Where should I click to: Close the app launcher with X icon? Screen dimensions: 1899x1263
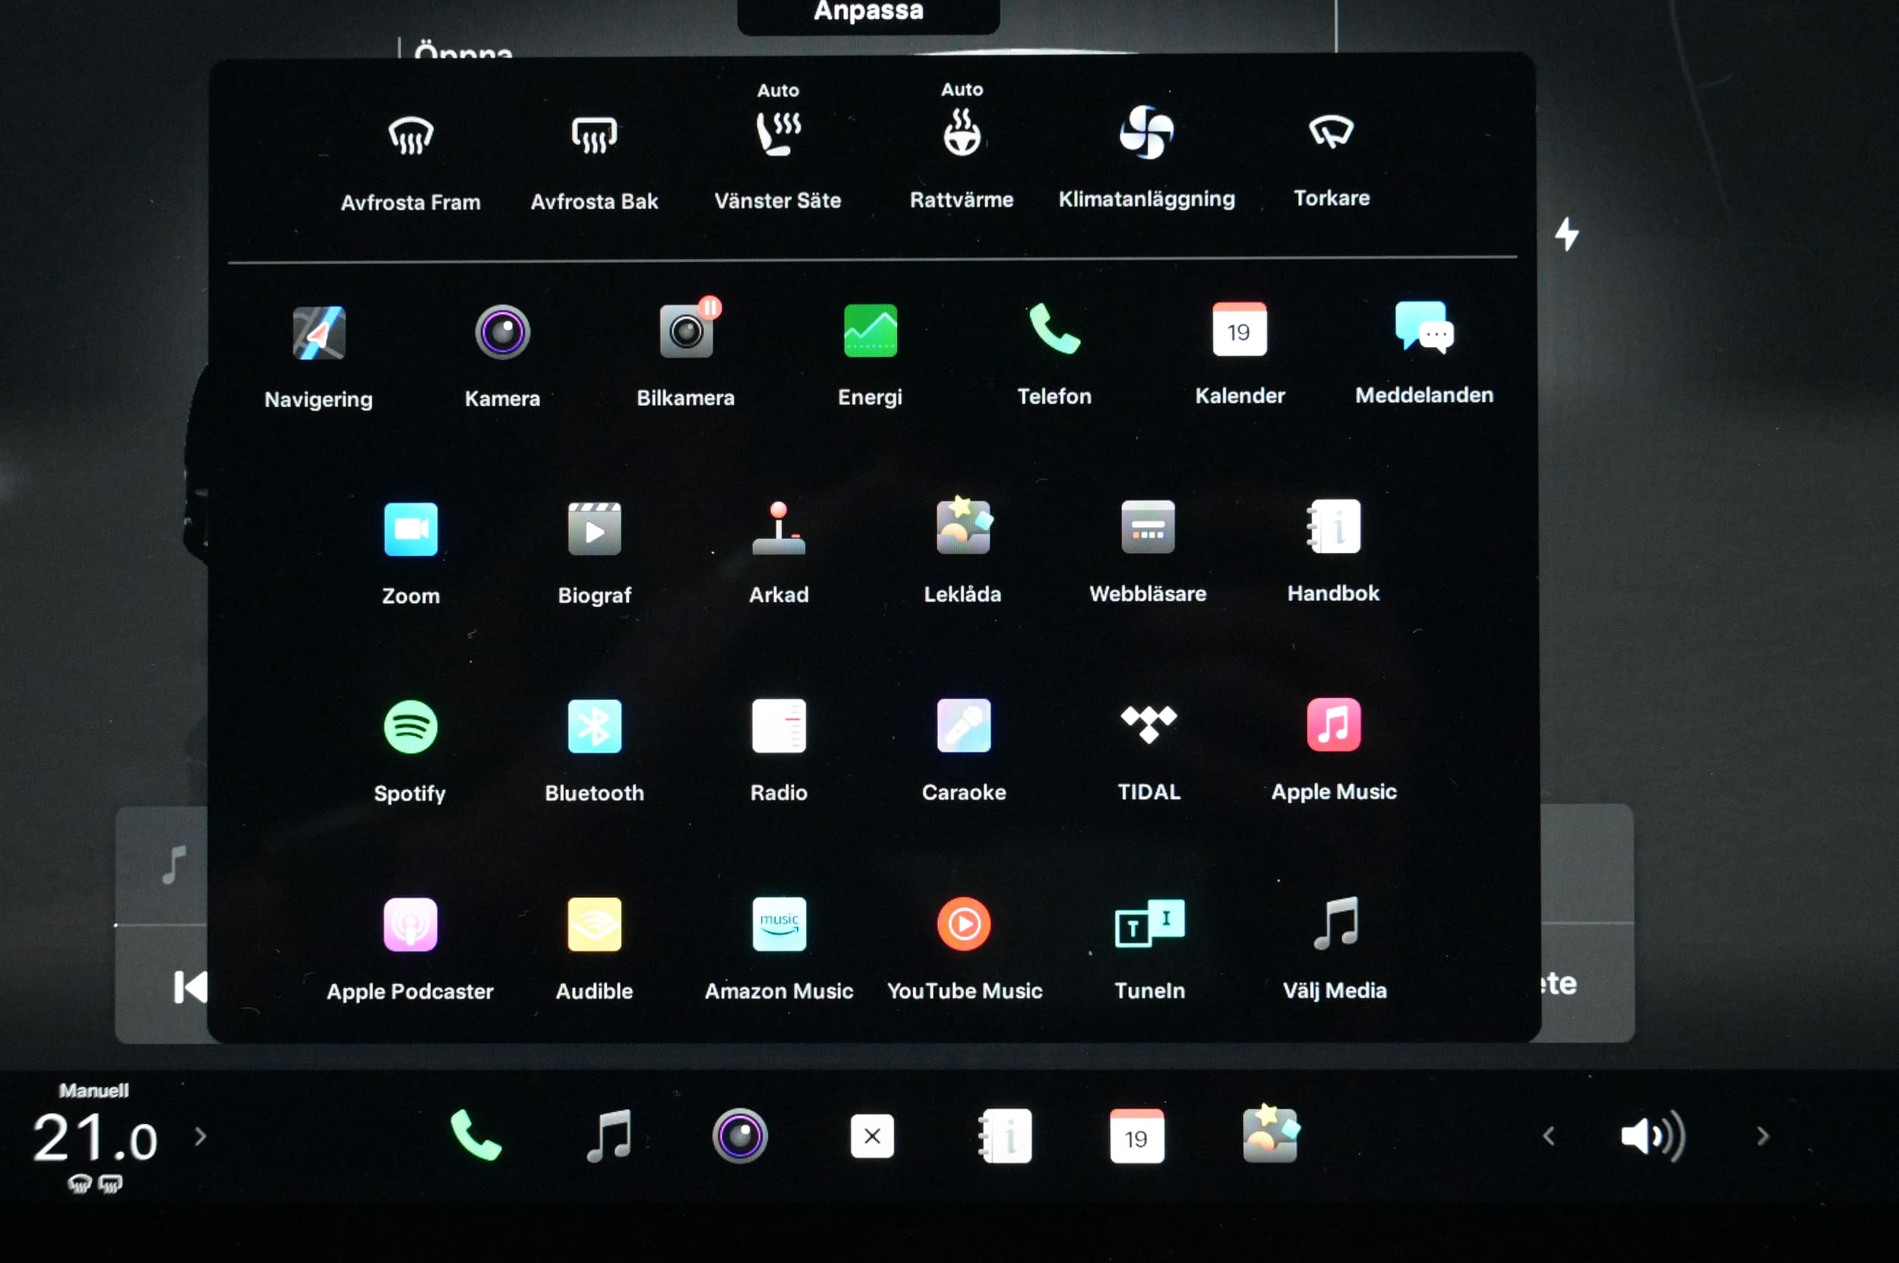[872, 1135]
